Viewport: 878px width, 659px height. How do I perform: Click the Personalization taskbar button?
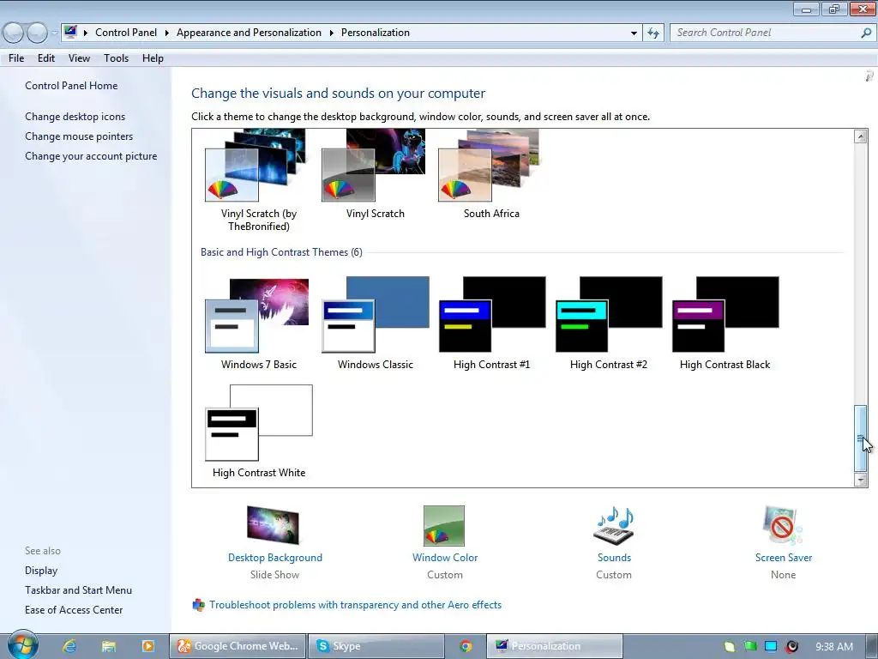[555, 646]
